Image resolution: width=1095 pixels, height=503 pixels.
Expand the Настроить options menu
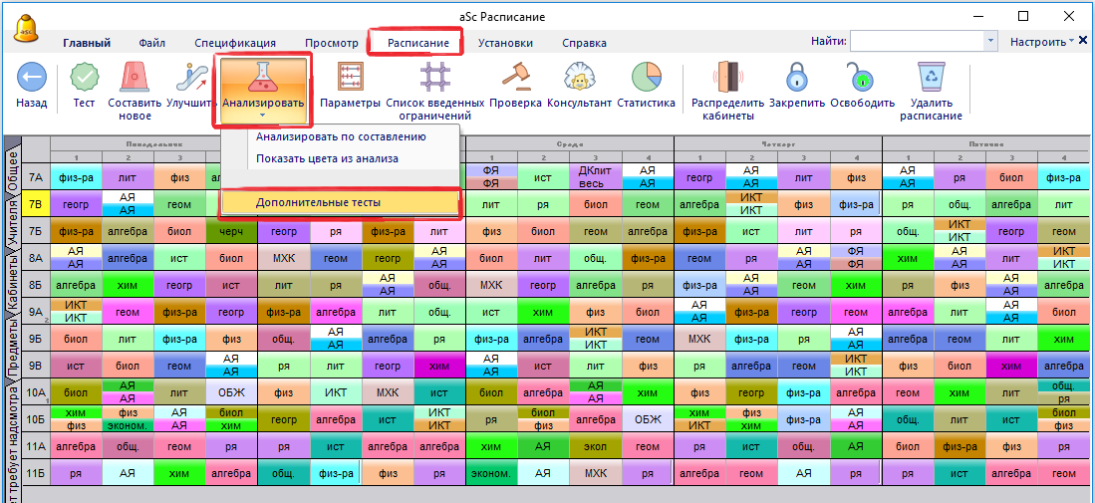[x=1042, y=42]
